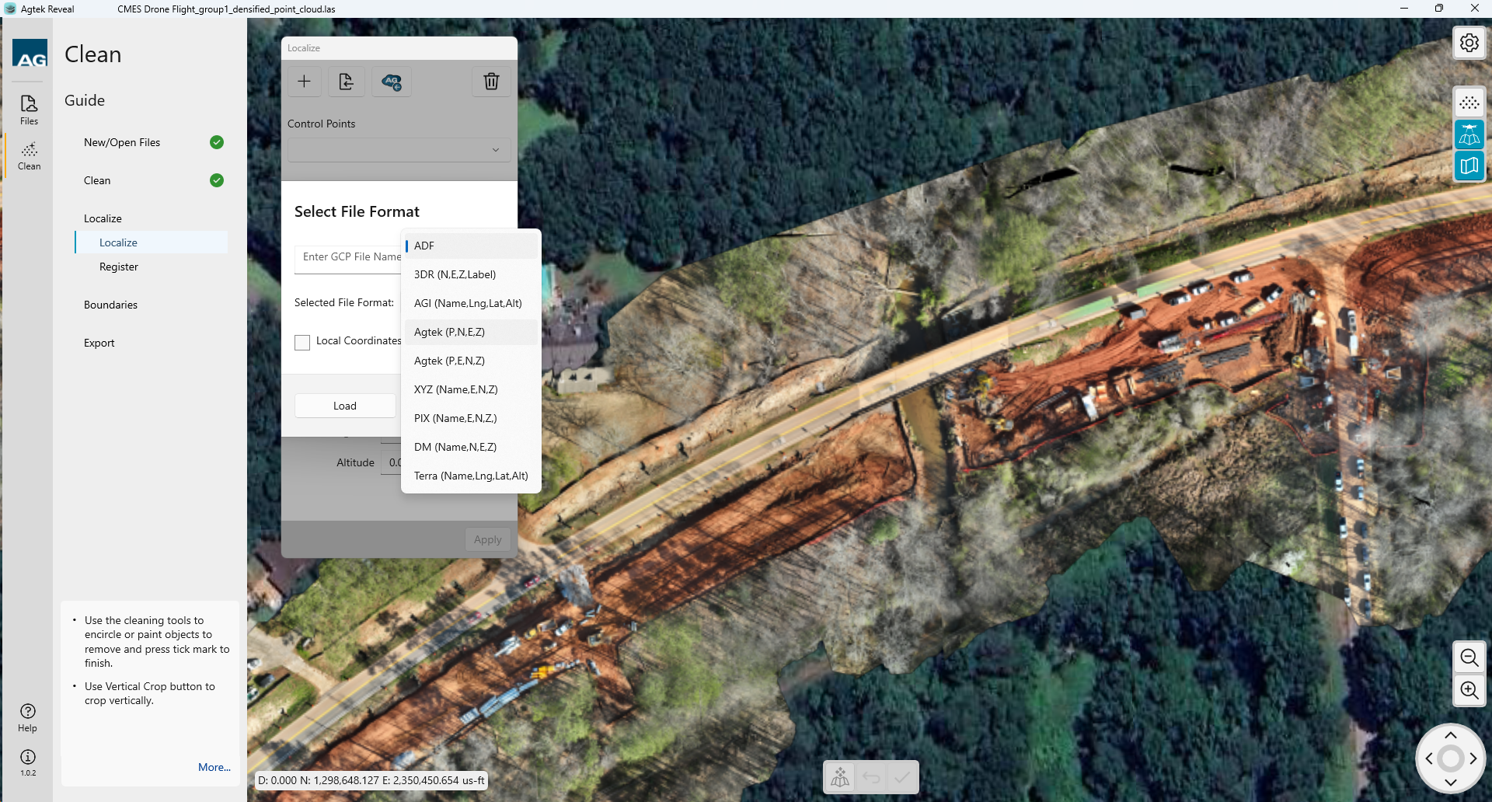
Task: Go to Boundaries guide step
Action: [x=110, y=305]
